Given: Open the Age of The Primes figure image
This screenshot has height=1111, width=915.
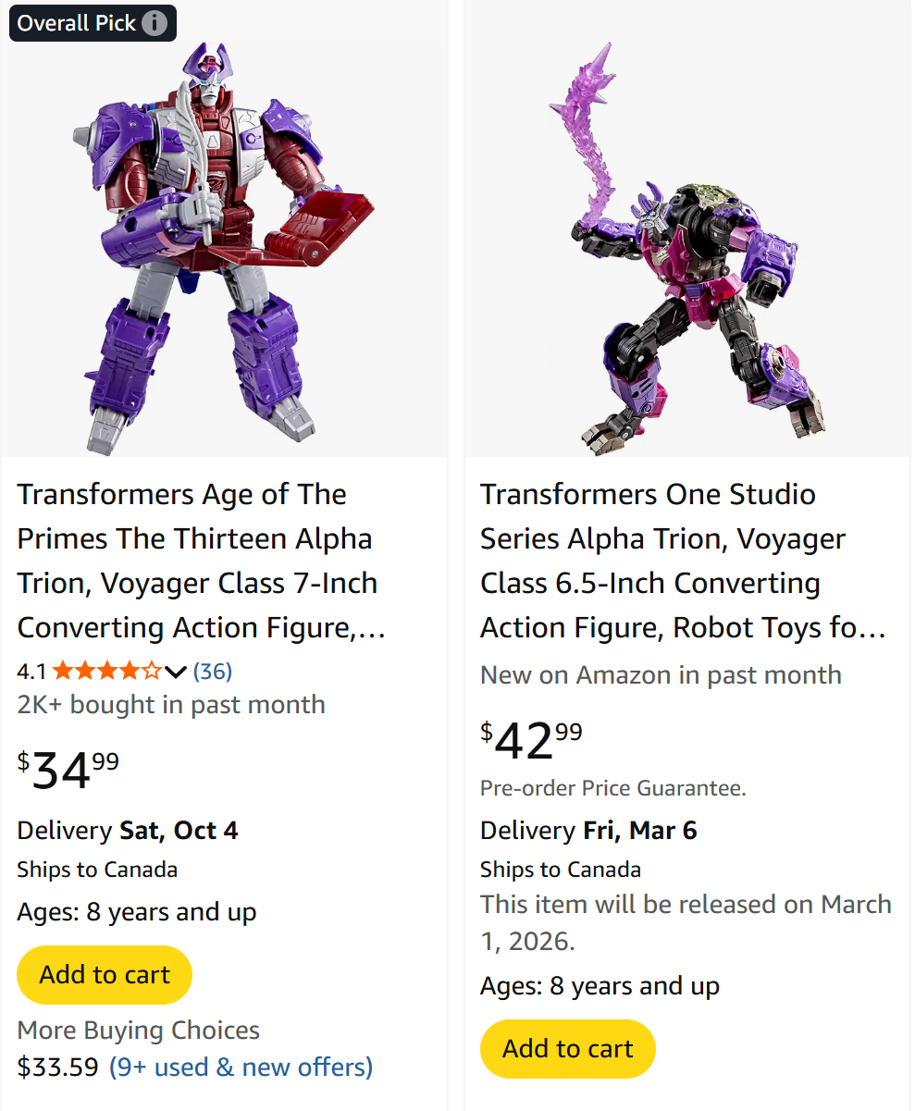Looking at the screenshot, I should pos(224,245).
